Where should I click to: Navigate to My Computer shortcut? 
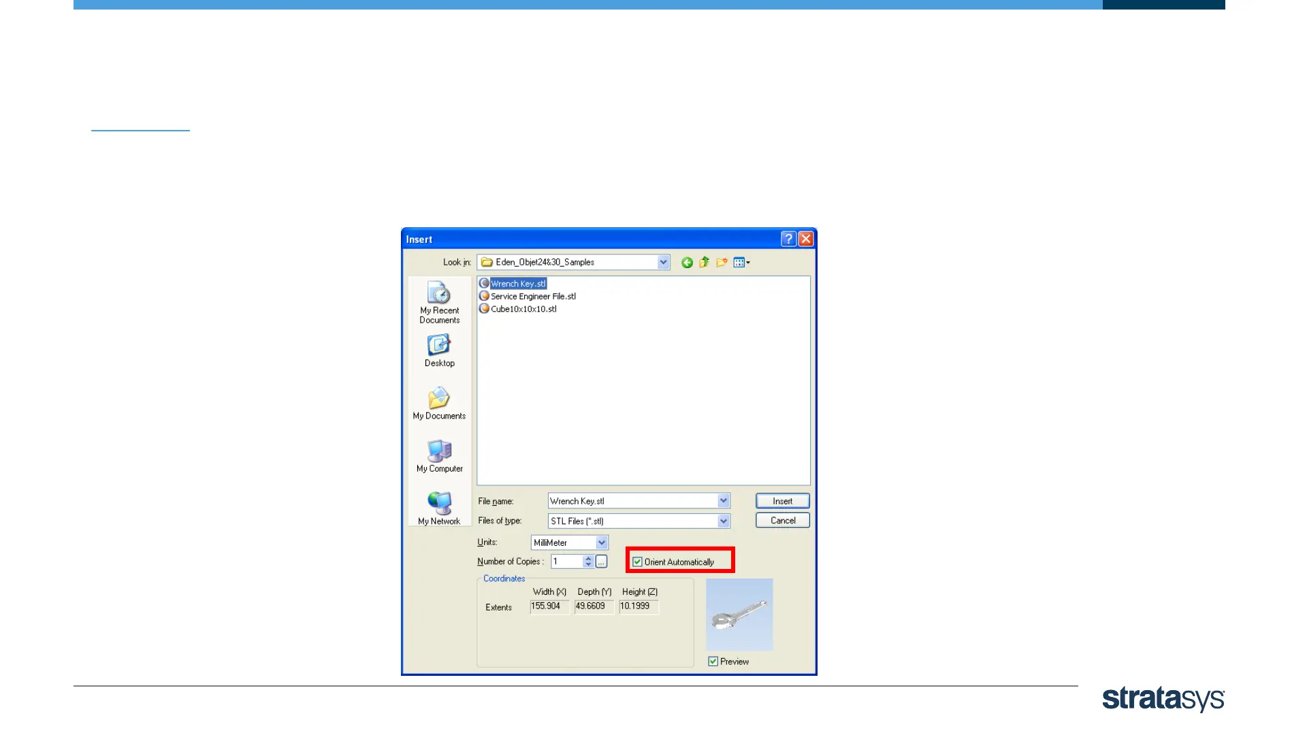[x=439, y=456]
